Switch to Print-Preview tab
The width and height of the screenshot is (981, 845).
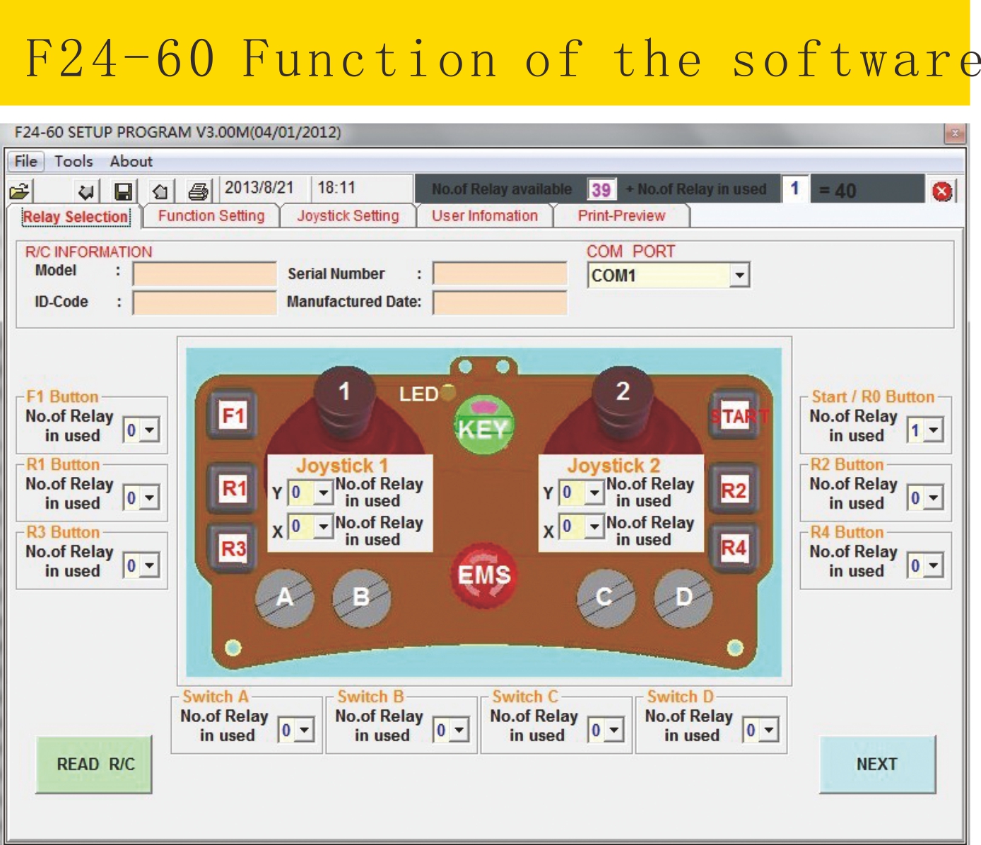(x=621, y=216)
